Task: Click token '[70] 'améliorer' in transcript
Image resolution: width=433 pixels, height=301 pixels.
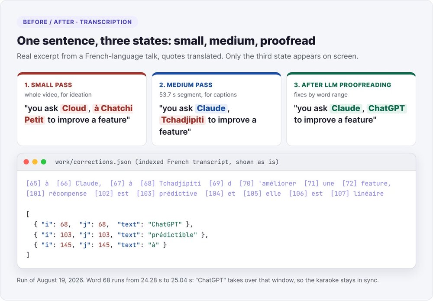Action: click(x=268, y=183)
